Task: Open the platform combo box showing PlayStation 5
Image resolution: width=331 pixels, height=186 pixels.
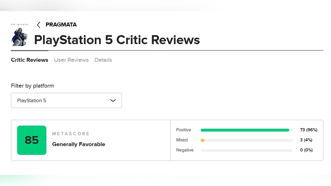Action: click(x=66, y=101)
